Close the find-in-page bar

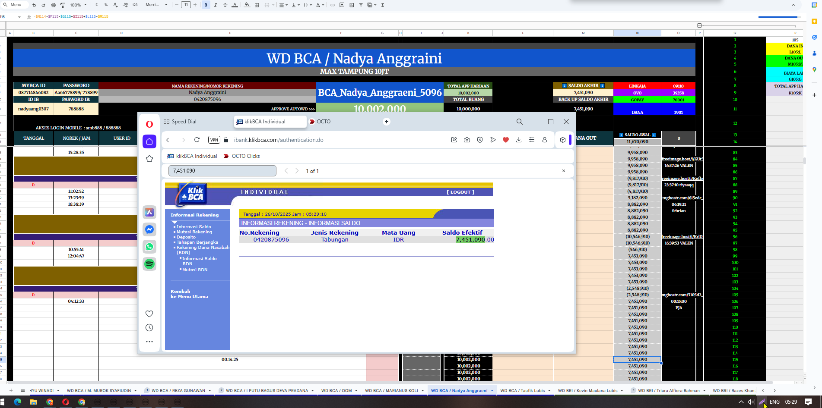click(x=564, y=171)
